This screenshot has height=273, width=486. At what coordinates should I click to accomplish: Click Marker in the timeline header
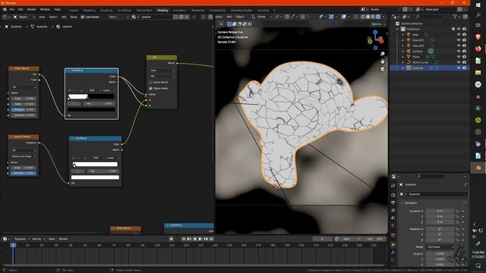[63, 239]
